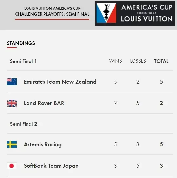Image resolution: width=177 pixels, height=178 pixels.
Task: Select the Emirates Team New Zealand name
Action: (x=60, y=82)
